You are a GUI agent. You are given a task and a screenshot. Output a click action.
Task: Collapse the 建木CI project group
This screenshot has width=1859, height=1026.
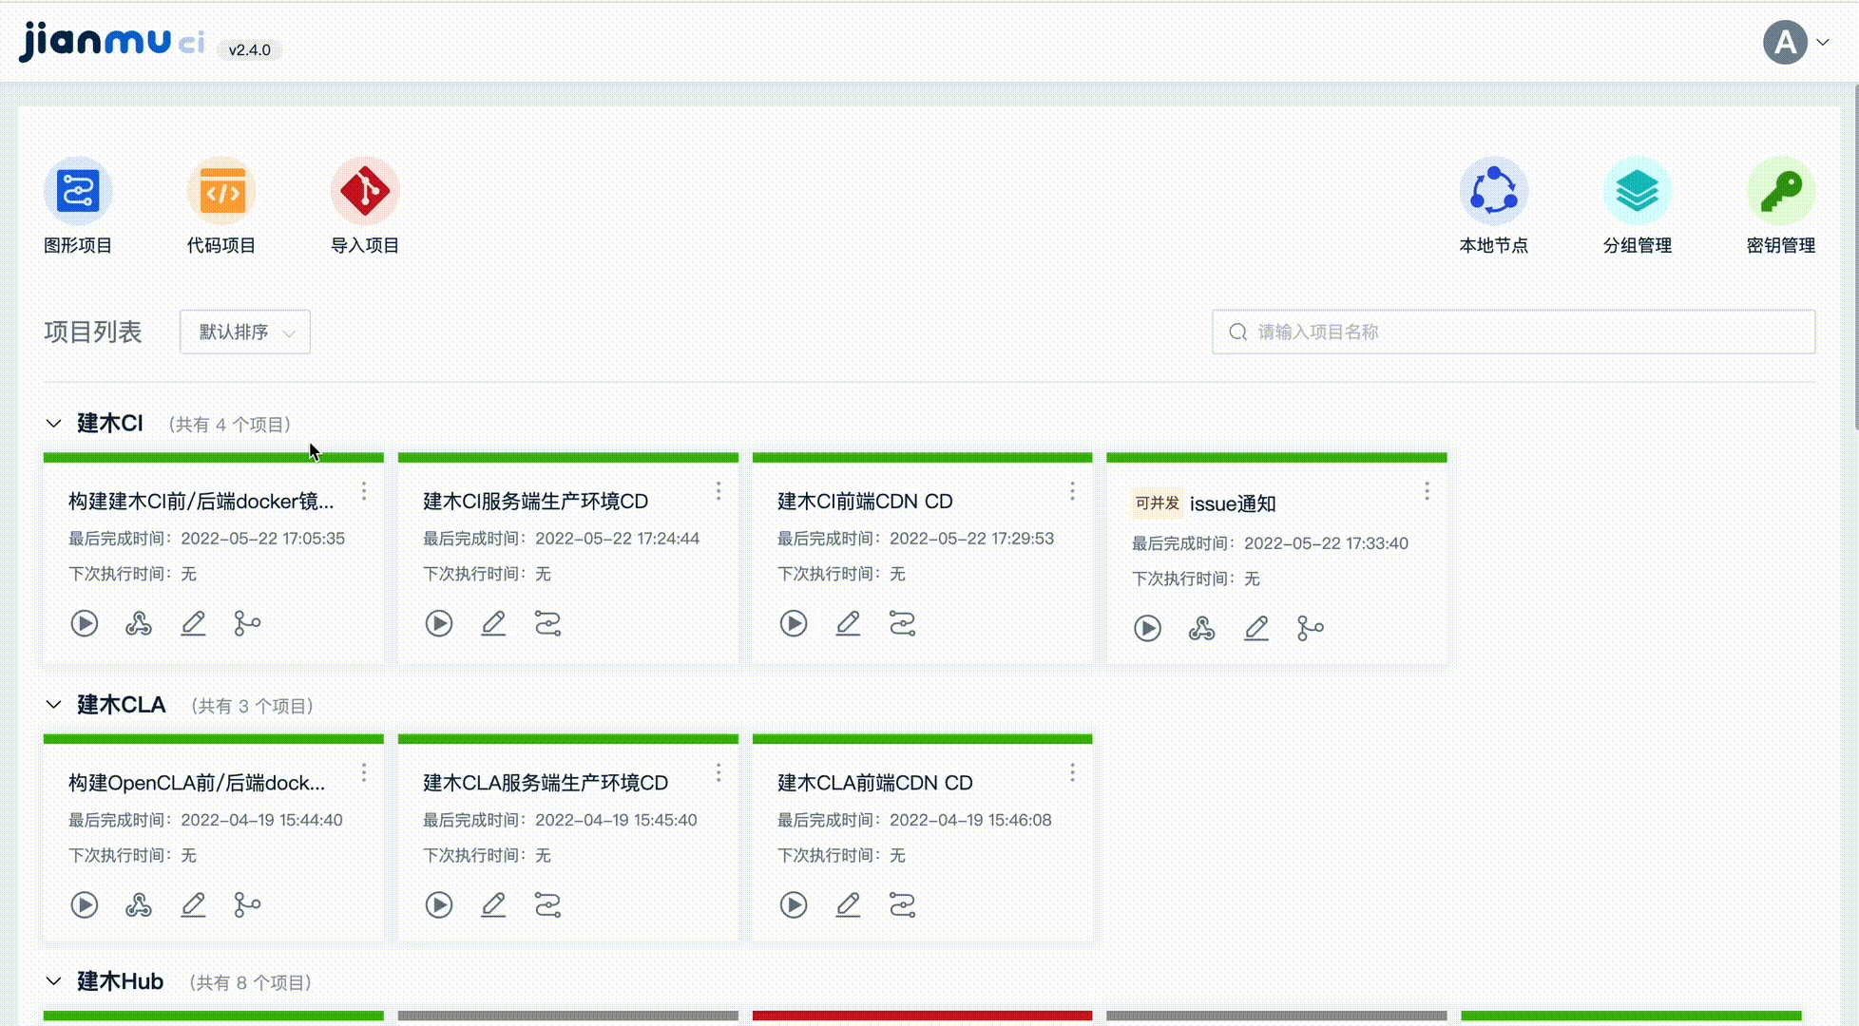click(x=54, y=424)
